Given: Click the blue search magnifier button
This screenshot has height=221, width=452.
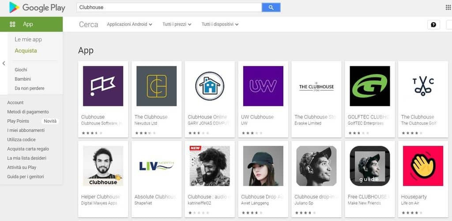Looking at the screenshot, I should [x=271, y=7].
